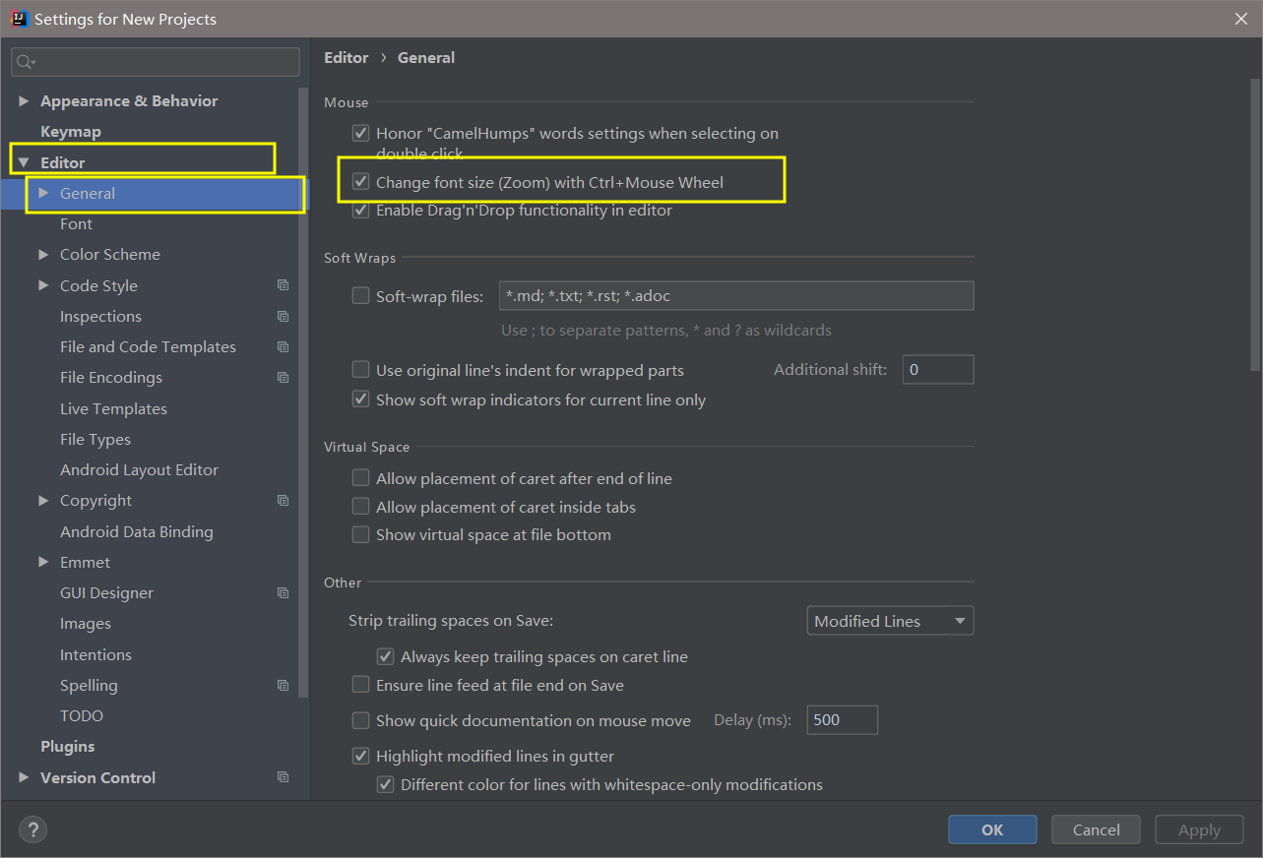Click the project-level icon beside File Encodings
1263x858 pixels.
pos(284,377)
